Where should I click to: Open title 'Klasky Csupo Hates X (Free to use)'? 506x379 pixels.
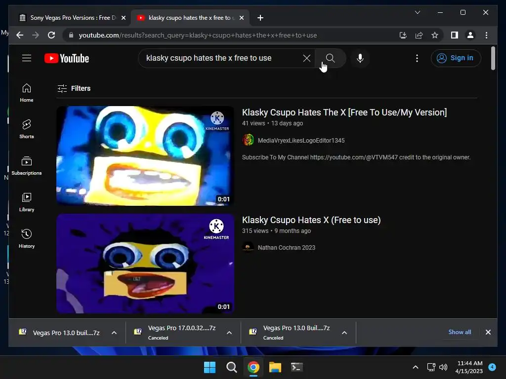(x=311, y=220)
